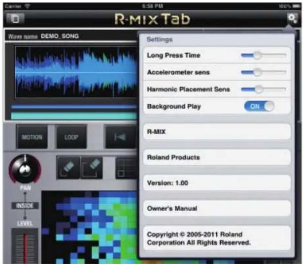Turn the PAN knob
This screenshot has width=303, height=264.
[25, 169]
